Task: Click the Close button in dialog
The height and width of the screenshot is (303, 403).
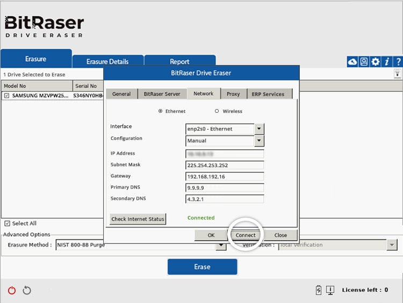Action: click(x=280, y=235)
